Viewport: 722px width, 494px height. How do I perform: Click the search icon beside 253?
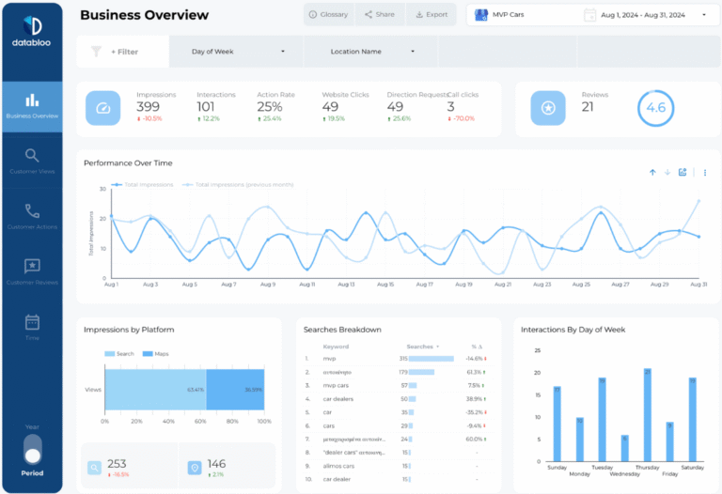tap(94, 469)
